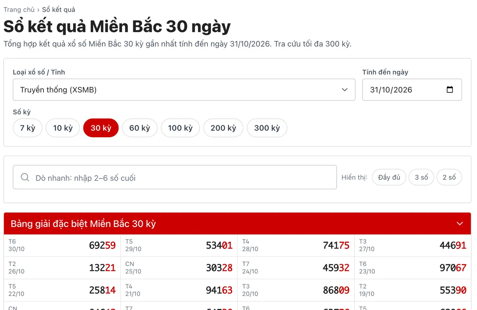Screen dimensions: 477x310
Task: Click the CN 25/10 date label
Action: (133, 268)
